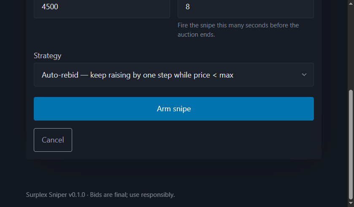Image resolution: width=354 pixels, height=207 pixels.
Task: Click the scrollbar down arrow
Action: [351, 204]
